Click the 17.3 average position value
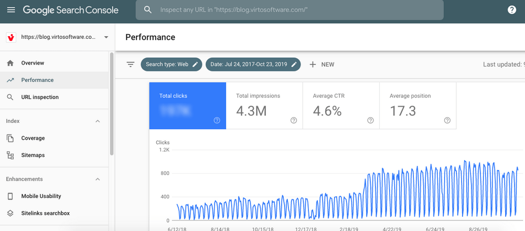The width and height of the screenshot is (525, 231). 403,111
